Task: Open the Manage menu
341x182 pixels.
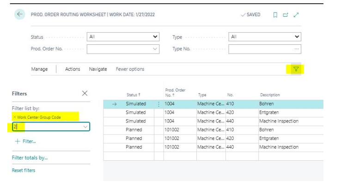Action: pyautogui.click(x=39, y=69)
